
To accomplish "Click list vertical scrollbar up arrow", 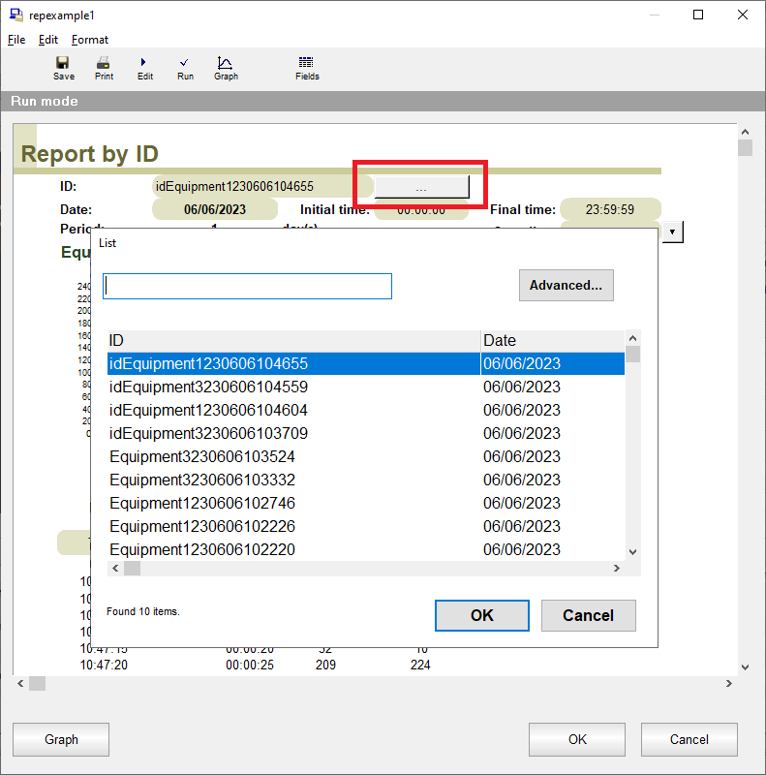I will [x=632, y=338].
